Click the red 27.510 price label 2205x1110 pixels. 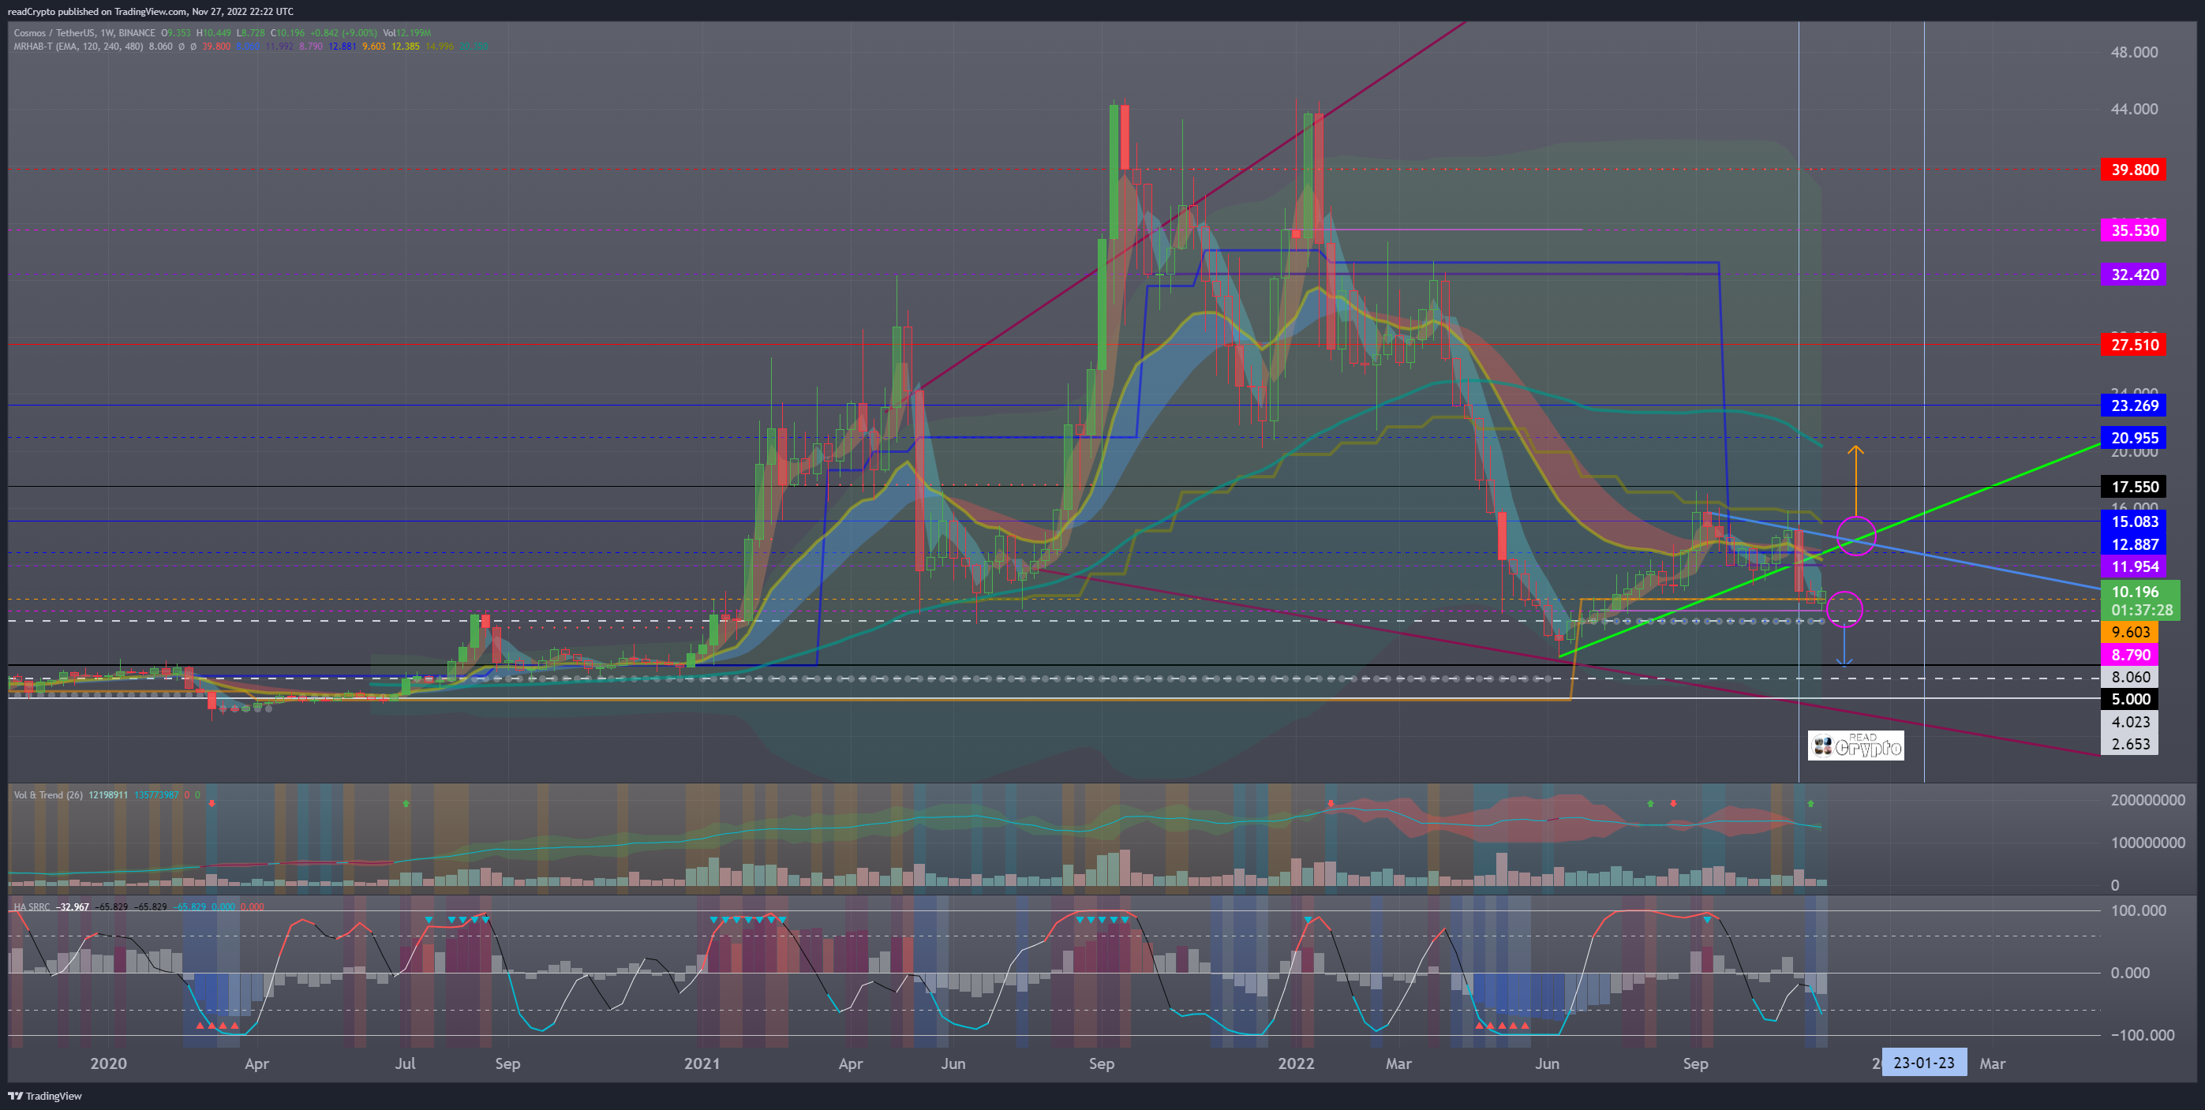pyautogui.click(x=2134, y=345)
